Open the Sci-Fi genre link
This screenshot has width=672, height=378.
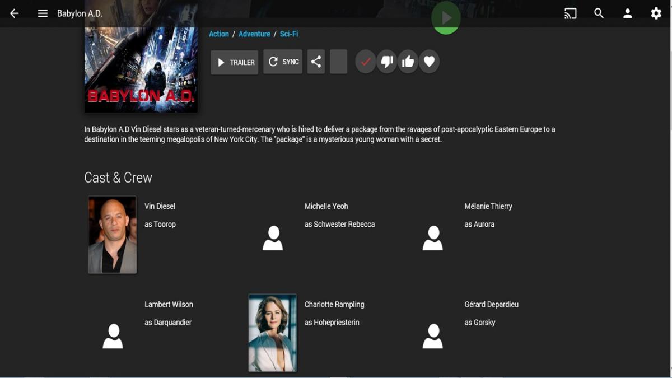pos(289,34)
